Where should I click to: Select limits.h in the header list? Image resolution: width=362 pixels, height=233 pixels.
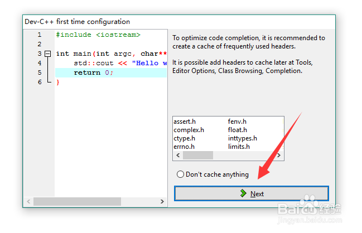pyautogui.click(x=239, y=147)
